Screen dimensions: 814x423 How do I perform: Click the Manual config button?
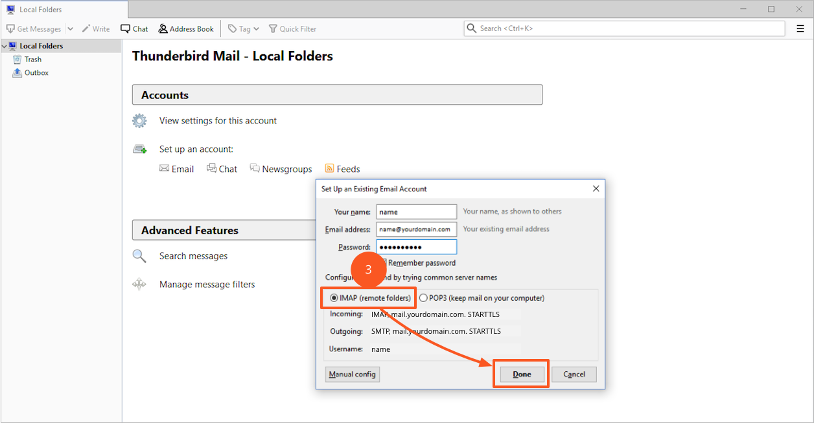point(352,374)
